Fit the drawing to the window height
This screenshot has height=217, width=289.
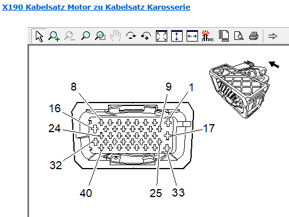[177, 36]
